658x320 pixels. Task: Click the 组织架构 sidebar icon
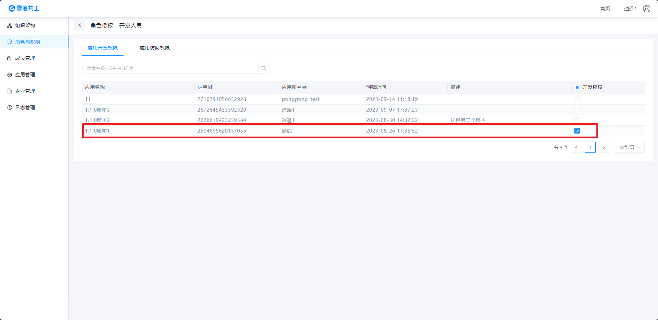(x=10, y=25)
